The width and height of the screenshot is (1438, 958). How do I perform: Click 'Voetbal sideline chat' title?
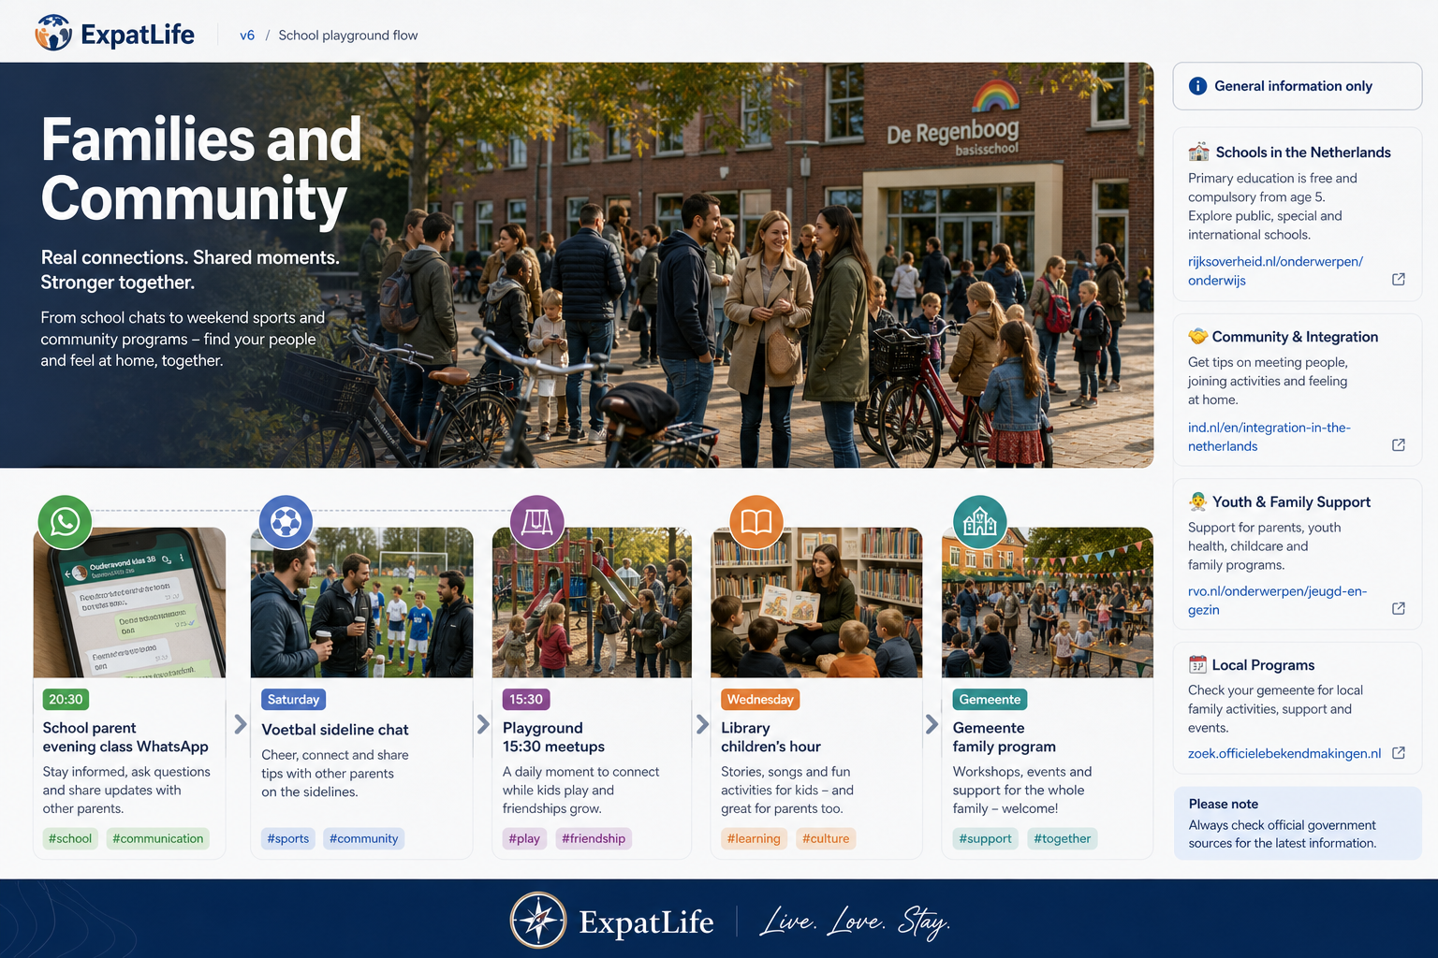335,730
